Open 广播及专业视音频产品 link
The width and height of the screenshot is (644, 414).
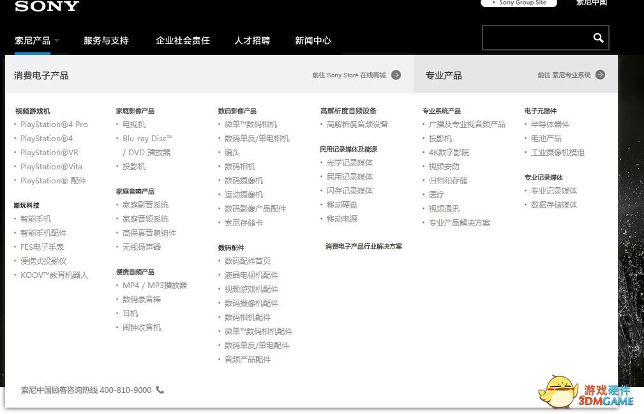tap(467, 124)
